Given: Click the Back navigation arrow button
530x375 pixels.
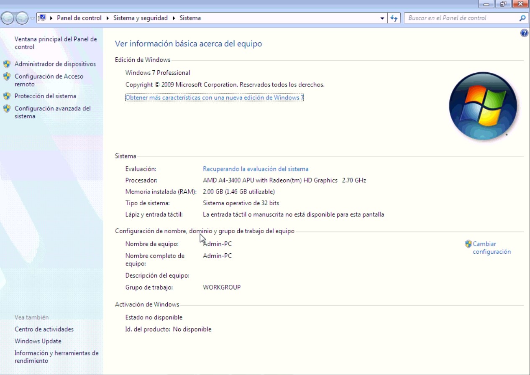Looking at the screenshot, I should (8, 18).
